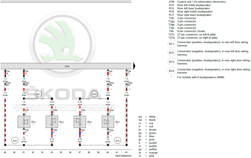This screenshot has width=251, height=158.
Task: Select the R73 circle in the wiring diagram
Action: [x=94, y=94]
